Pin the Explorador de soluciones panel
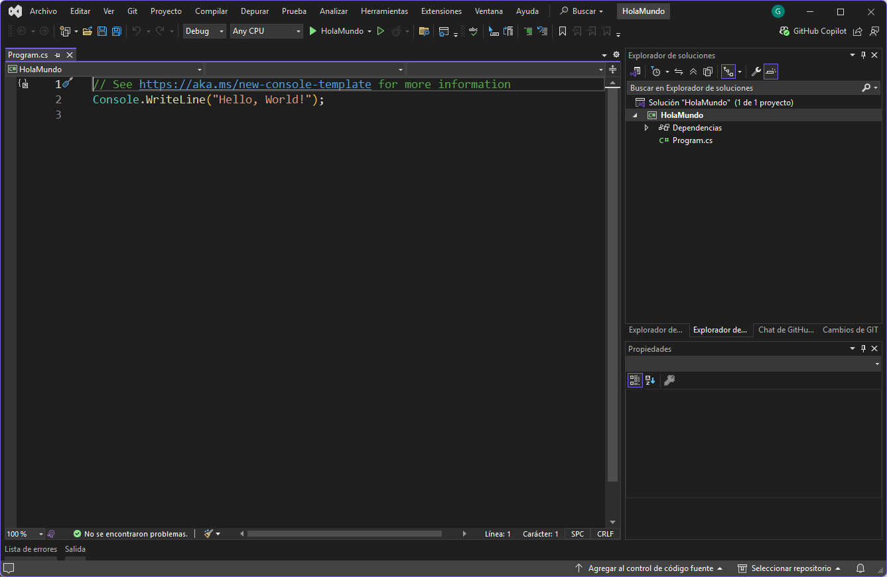The height and width of the screenshot is (577, 887). [x=863, y=55]
